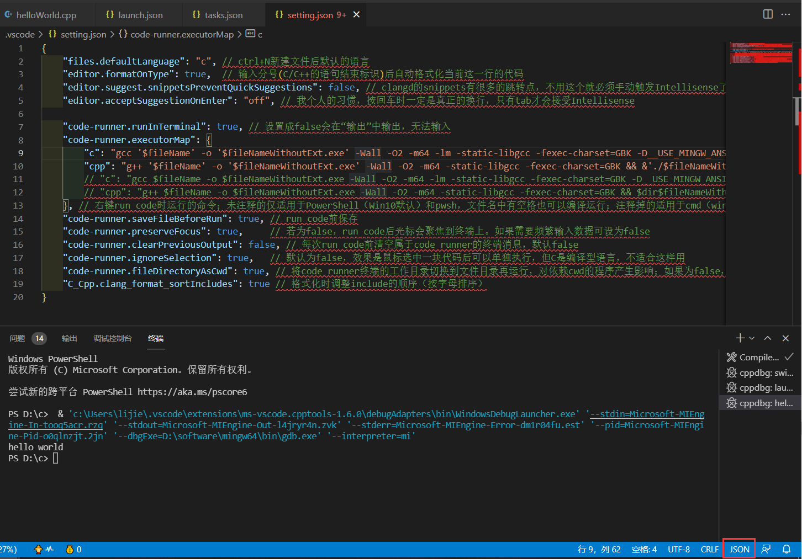Add a new terminal with the plus icon
The width and height of the screenshot is (802, 559).
(x=740, y=338)
